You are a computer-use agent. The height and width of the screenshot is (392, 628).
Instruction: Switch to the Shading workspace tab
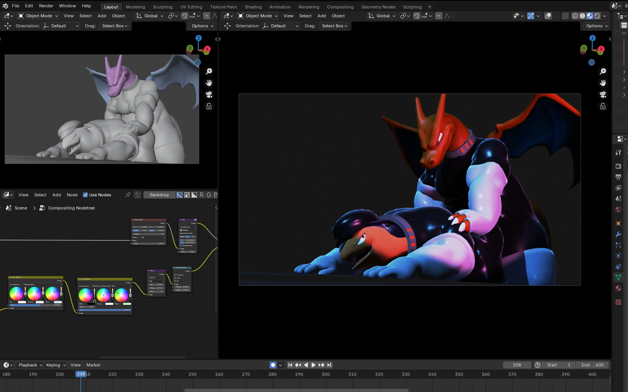(253, 7)
